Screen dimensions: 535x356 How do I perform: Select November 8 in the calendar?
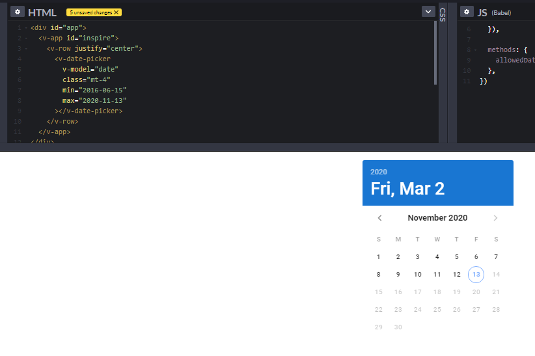click(x=378, y=275)
